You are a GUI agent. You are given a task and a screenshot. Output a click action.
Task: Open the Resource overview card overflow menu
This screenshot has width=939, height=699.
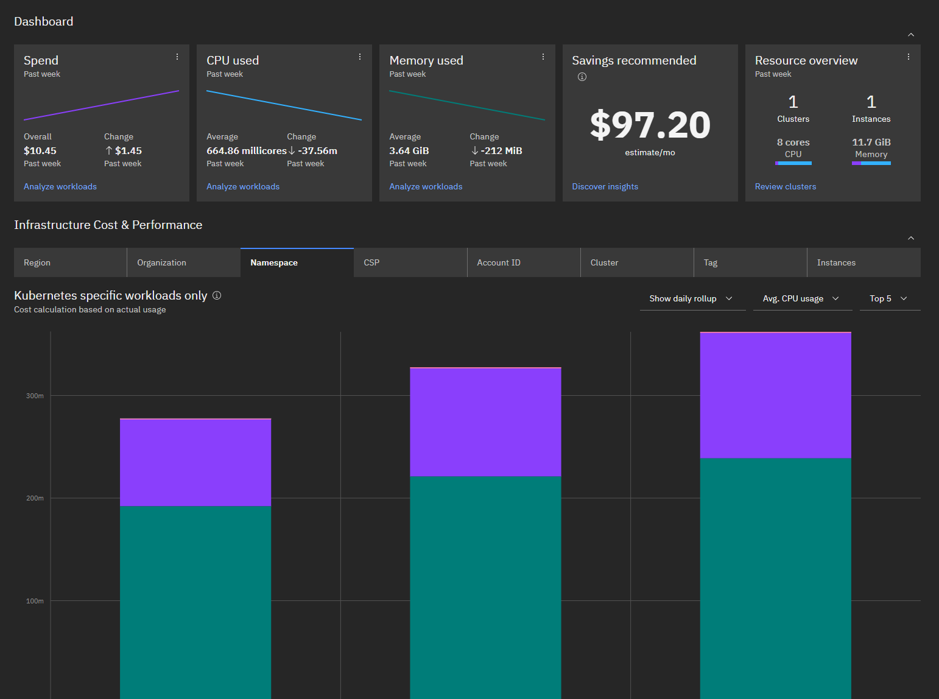pyautogui.click(x=909, y=57)
